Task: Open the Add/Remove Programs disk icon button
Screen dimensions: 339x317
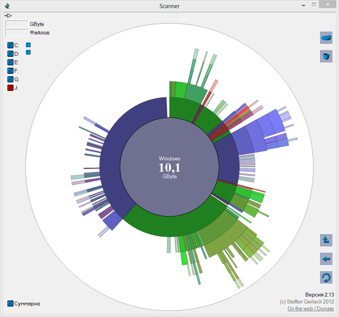Action: [x=326, y=38]
